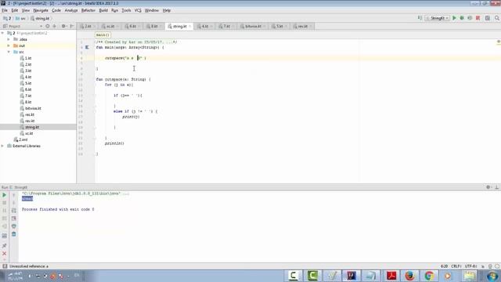501x282 pixels.
Task: Place cursor in println() line of editor
Action: click(x=114, y=143)
